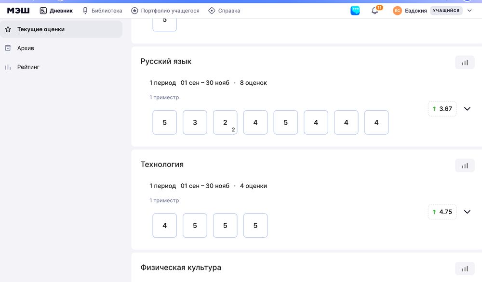Select Текущие оценки in sidebar
The image size is (482, 282).
click(61, 29)
